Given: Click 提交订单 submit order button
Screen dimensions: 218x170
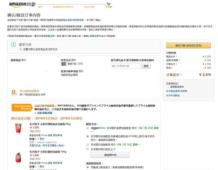Looking at the screenshot, I should (x=188, y=45).
